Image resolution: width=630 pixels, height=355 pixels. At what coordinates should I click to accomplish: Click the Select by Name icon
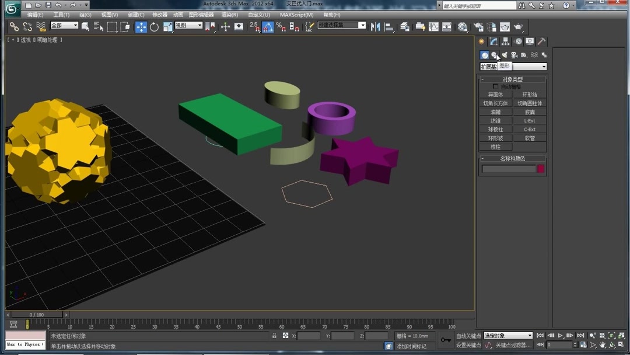point(99,26)
